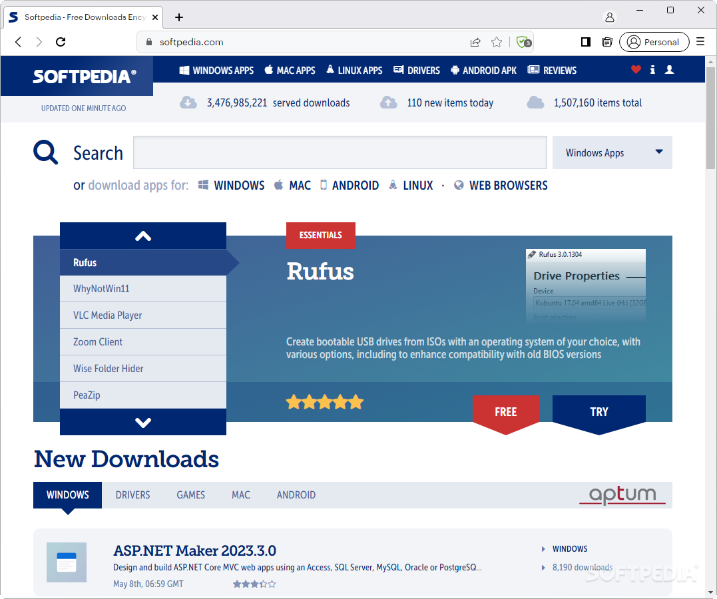This screenshot has height=599, width=717.
Task: Click the red heart icon in header
Action: point(636,69)
